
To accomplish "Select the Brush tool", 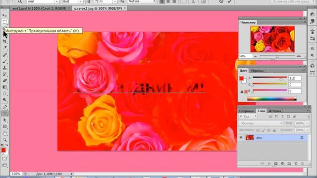I will pyautogui.click(x=4, y=61).
